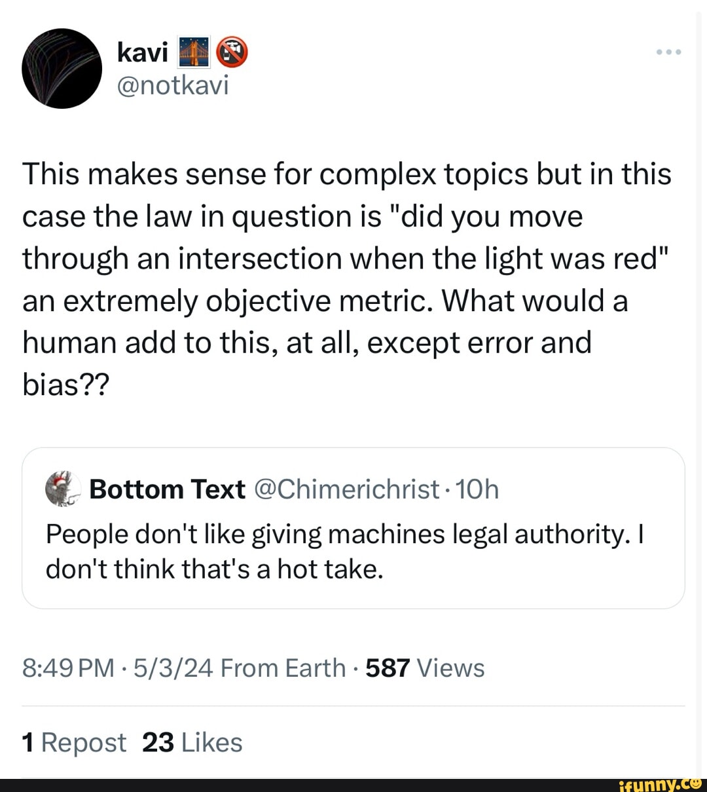Click the 8:49 PM timestamp

click(x=68, y=668)
